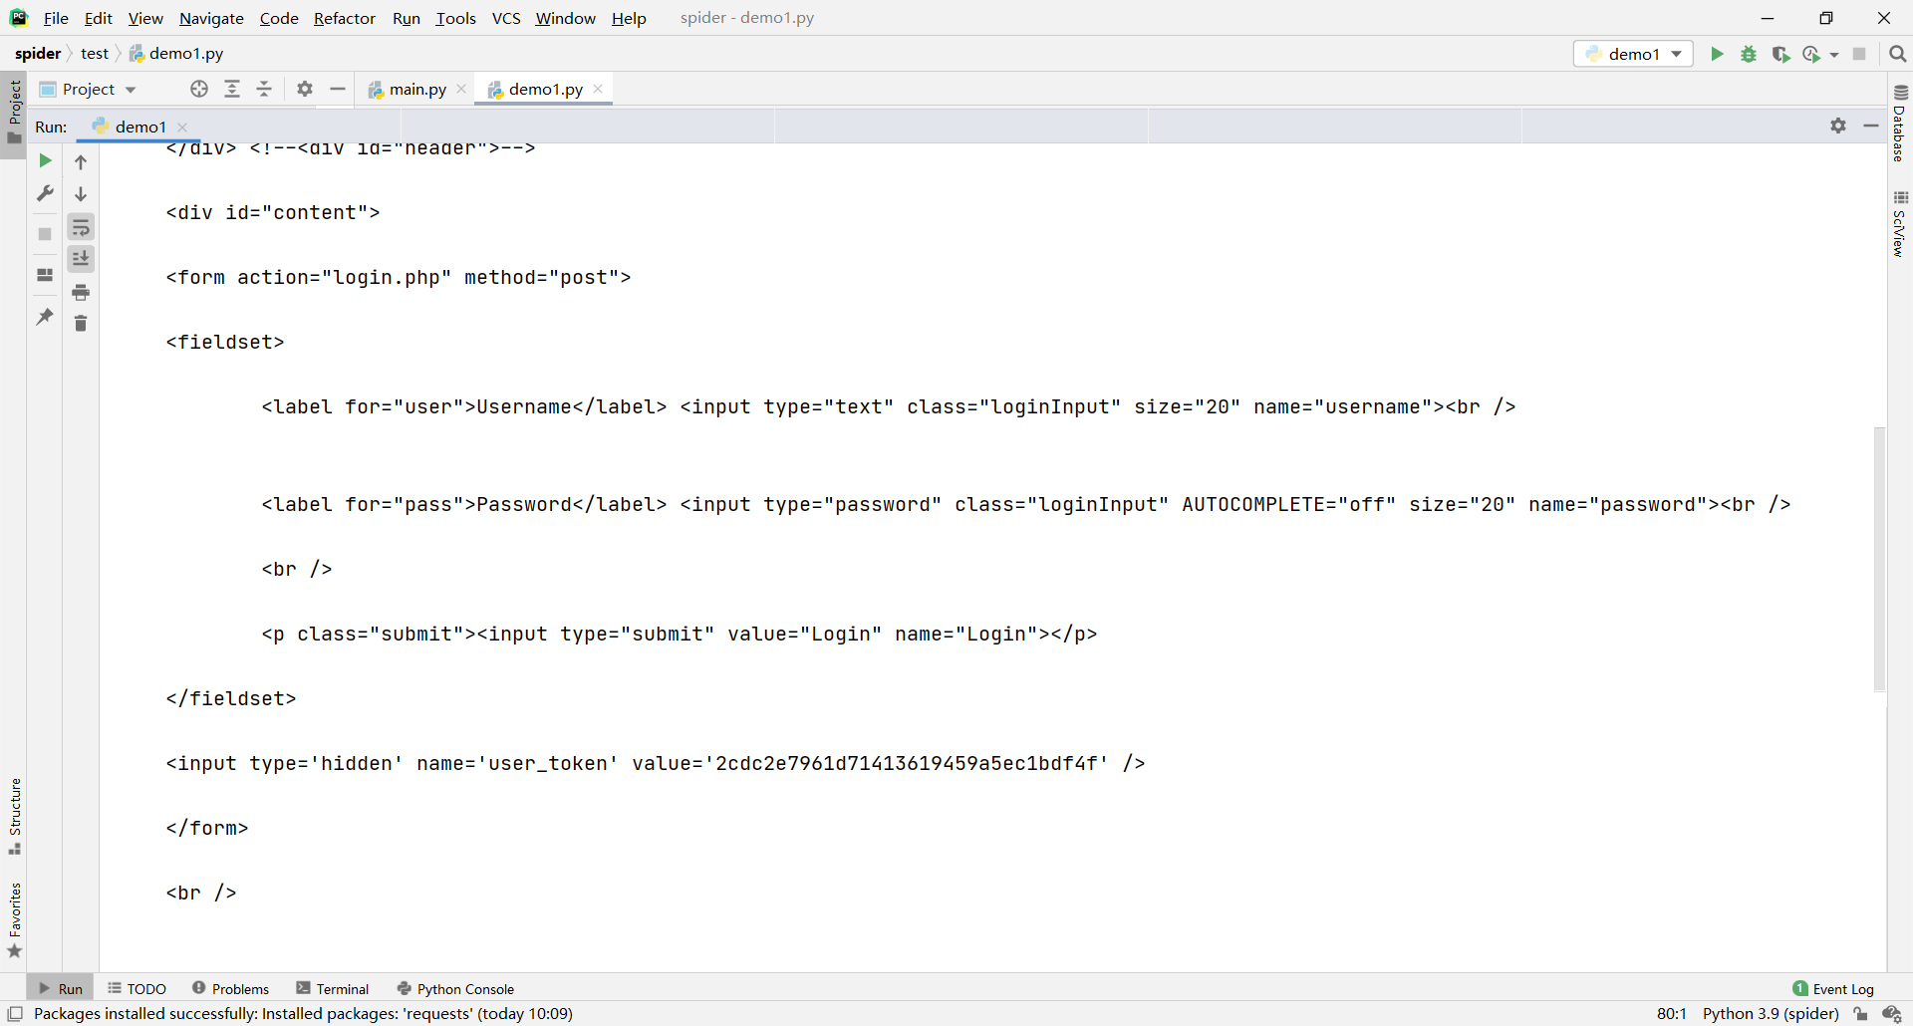This screenshot has width=1913, height=1026.
Task: Select the opened file locate target icon
Action: pos(199,89)
